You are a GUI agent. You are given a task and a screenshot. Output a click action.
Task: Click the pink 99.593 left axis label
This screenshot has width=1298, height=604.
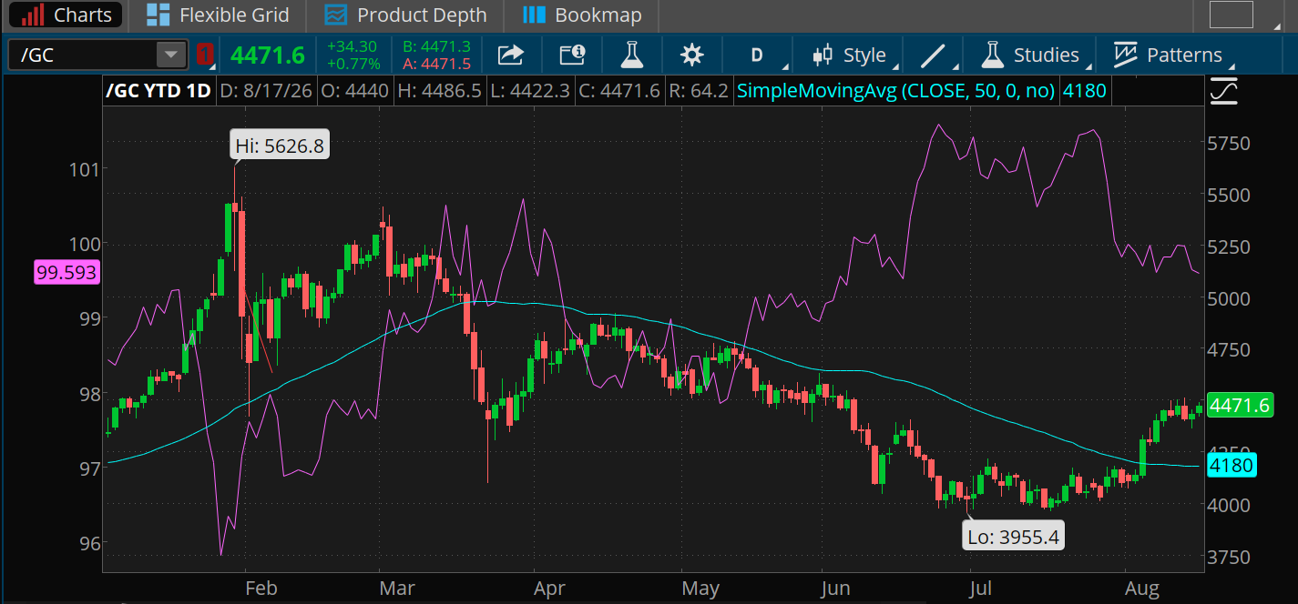tap(66, 272)
